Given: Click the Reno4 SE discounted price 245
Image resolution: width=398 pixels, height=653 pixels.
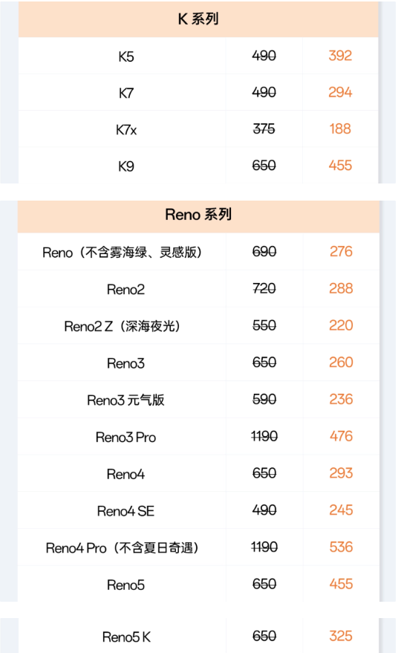Looking at the screenshot, I should [x=341, y=510].
